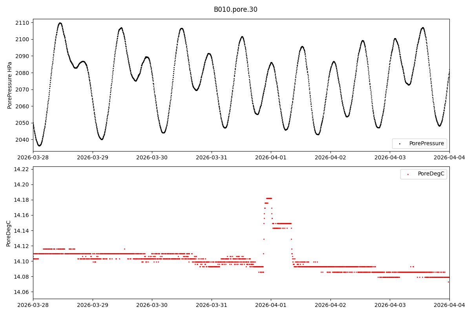Click the highest pressure peak on March 28
Screen dimensions: 471x314
pos(60,23)
